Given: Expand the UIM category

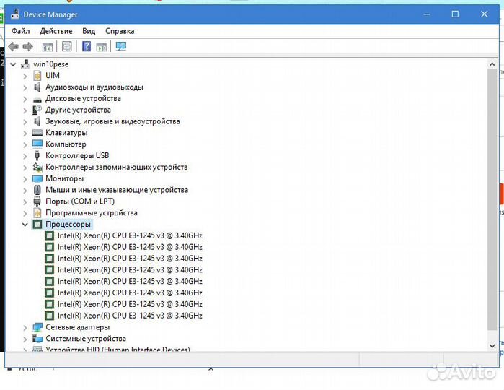Looking at the screenshot, I should click(25, 76).
